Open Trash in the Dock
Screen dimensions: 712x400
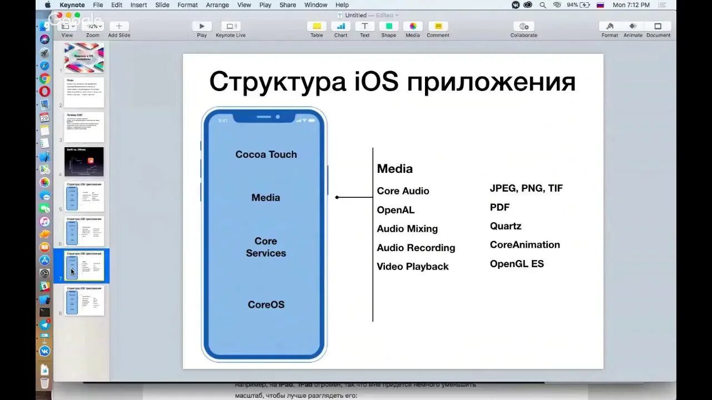point(44,383)
